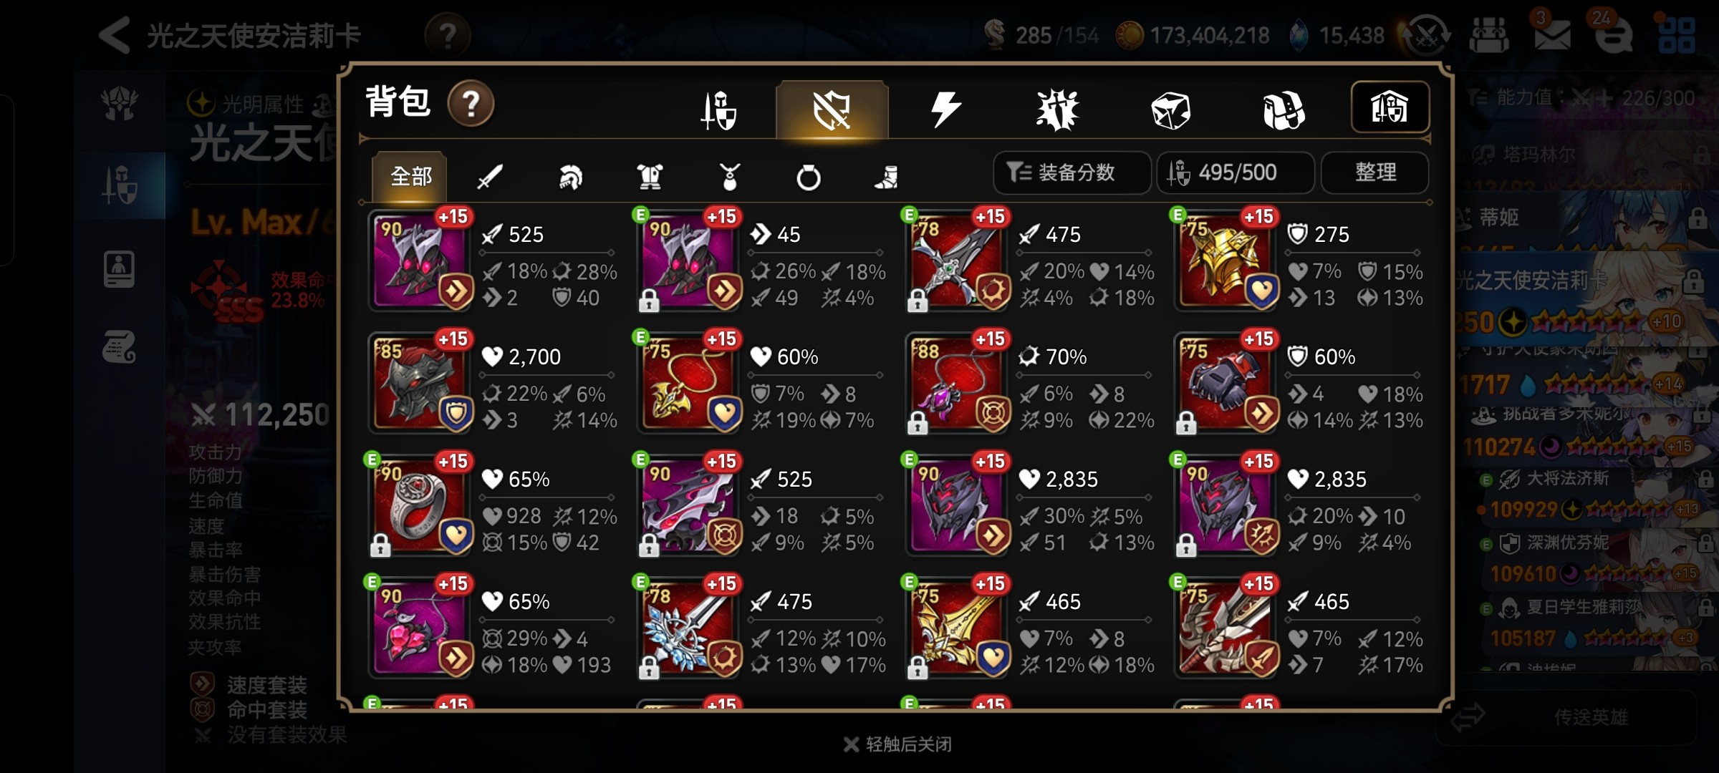
Task: Toggle lock on the 60% defense gloves
Action: coord(1186,423)
